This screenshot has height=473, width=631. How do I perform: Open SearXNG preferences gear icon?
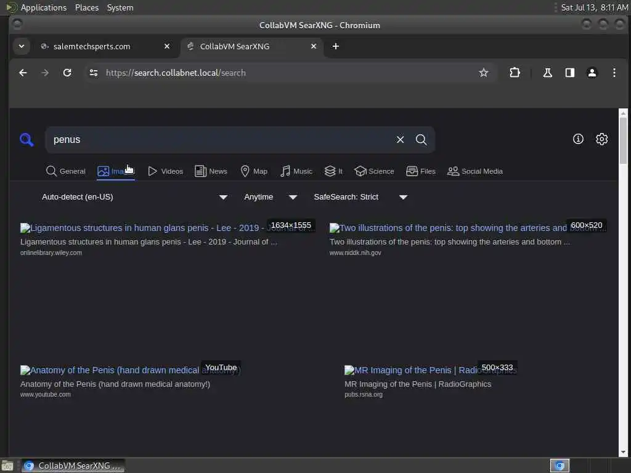pyautogui.click(x=601, y=139)
